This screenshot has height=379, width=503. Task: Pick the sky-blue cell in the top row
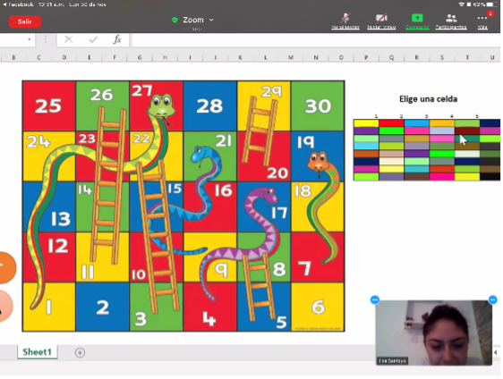[x=417, y=123]
